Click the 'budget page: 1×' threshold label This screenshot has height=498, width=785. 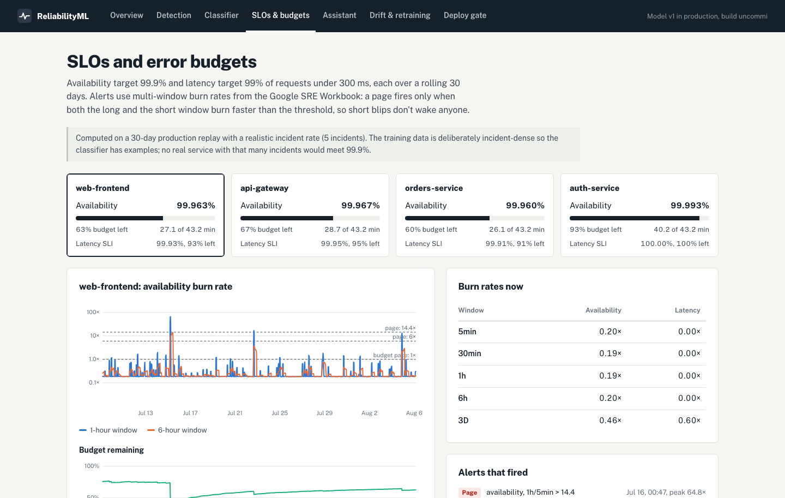pyautogui.click(x=394, y=355)
